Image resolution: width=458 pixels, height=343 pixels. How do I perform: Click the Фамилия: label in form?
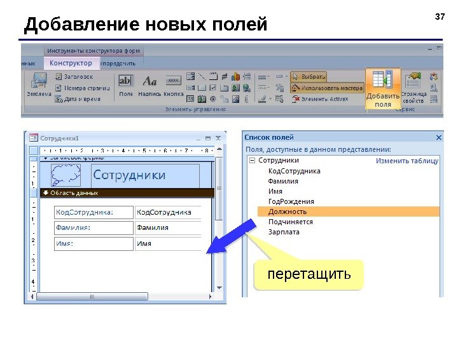coord(94,228)
